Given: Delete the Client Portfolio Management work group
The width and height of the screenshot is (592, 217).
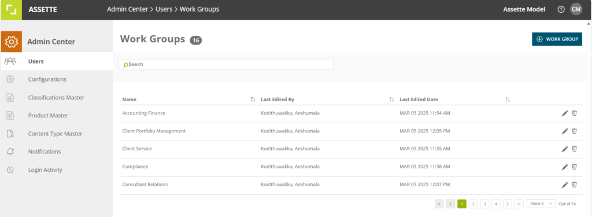Looking at the screenshot, I should point(574,131).
